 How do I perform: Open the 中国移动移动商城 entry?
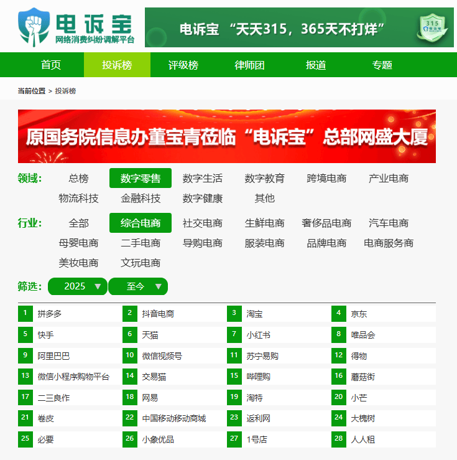pos(173,418)
